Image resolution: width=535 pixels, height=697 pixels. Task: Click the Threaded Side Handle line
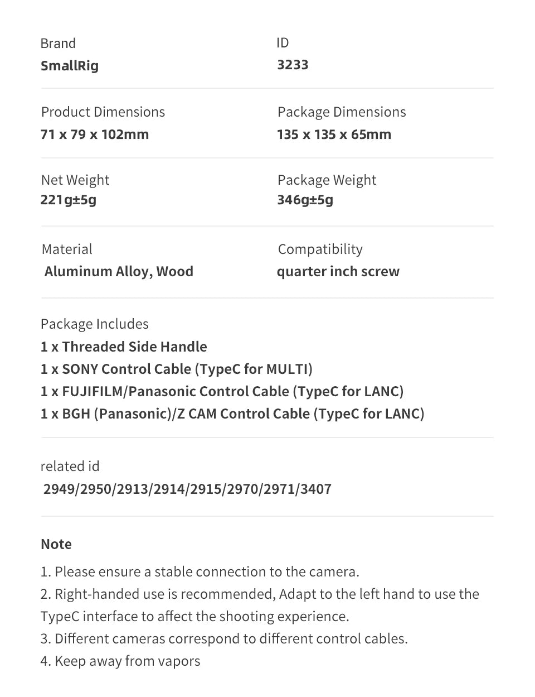(124, 347)
